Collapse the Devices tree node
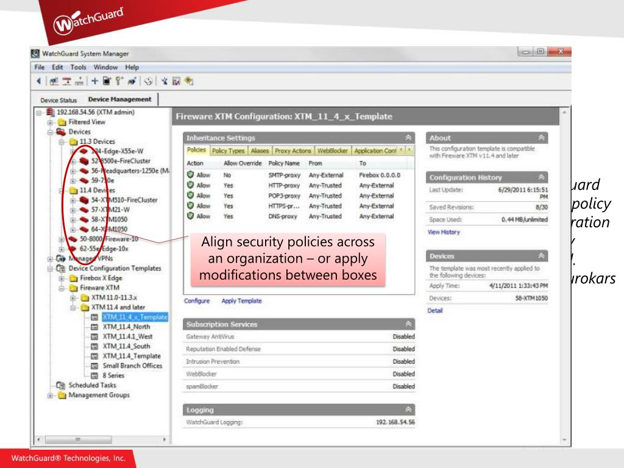 pyautogui.click(x=50, y=132)
